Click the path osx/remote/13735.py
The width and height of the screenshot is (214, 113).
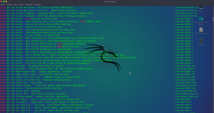coord(187,10)
